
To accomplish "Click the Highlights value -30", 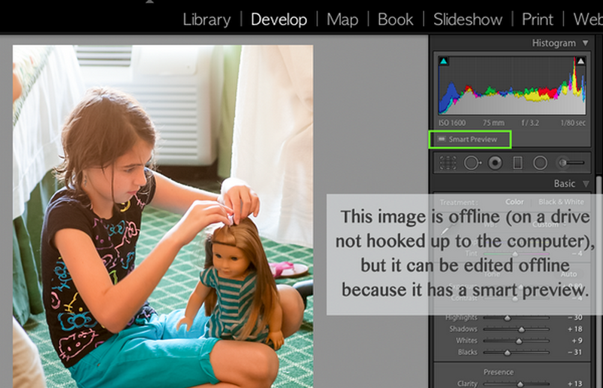I will tap(575, 318).
